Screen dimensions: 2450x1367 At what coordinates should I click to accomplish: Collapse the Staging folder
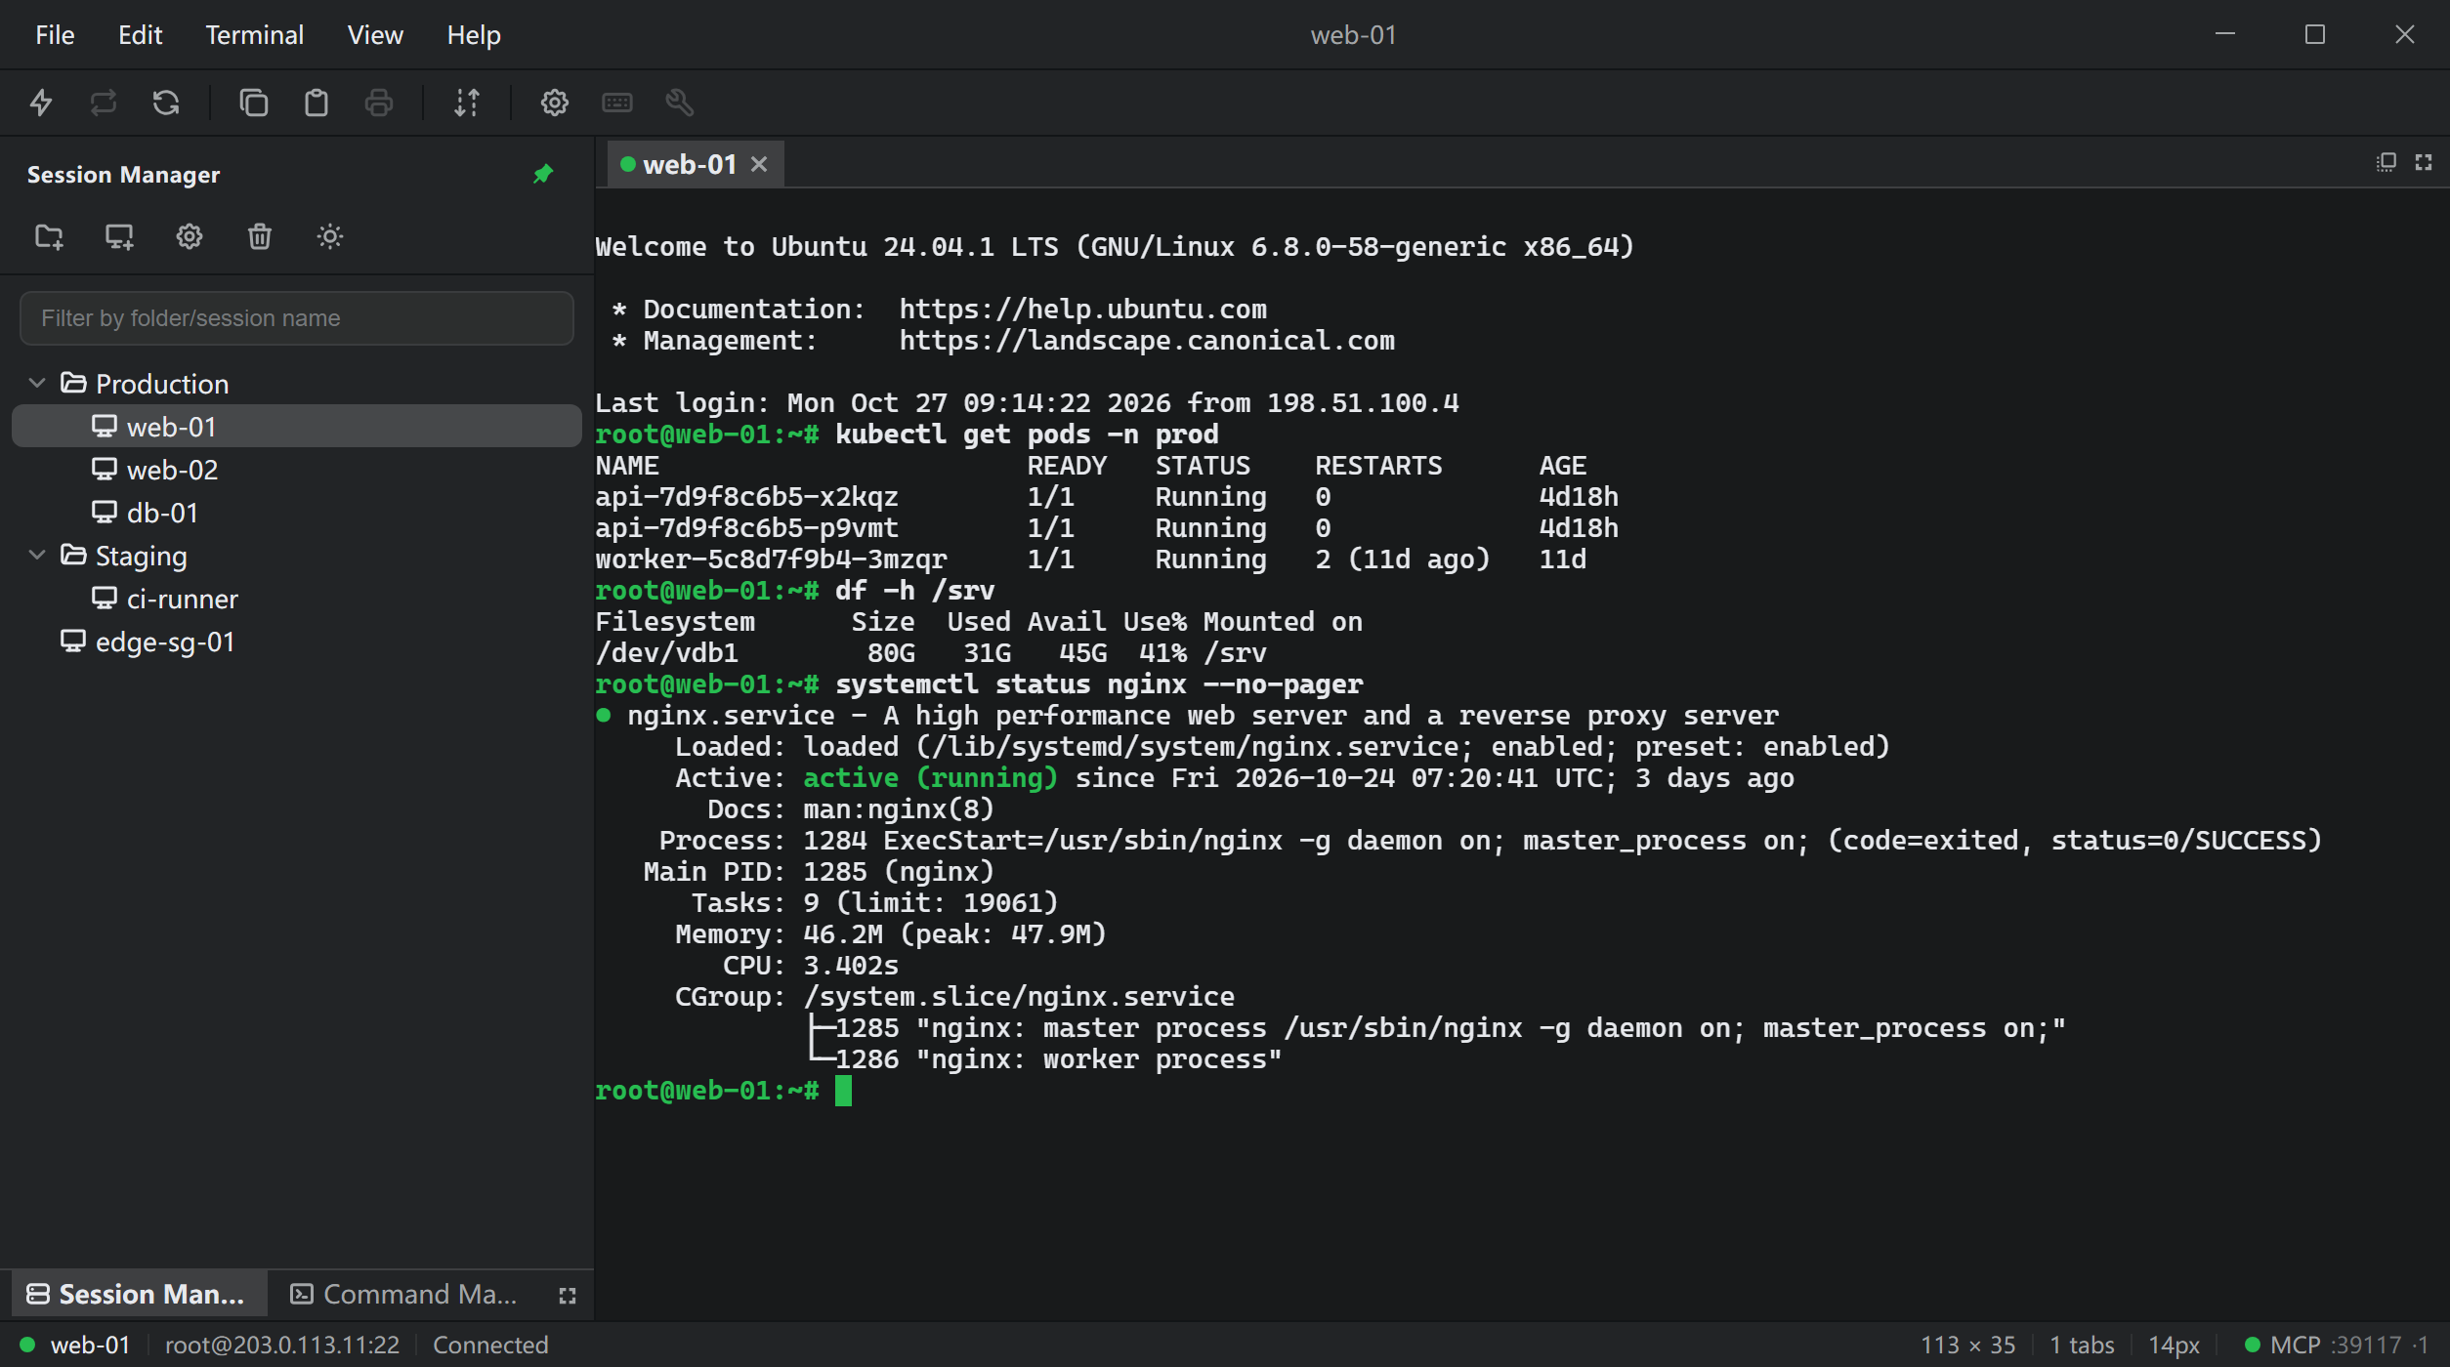[x=37, y=556]
